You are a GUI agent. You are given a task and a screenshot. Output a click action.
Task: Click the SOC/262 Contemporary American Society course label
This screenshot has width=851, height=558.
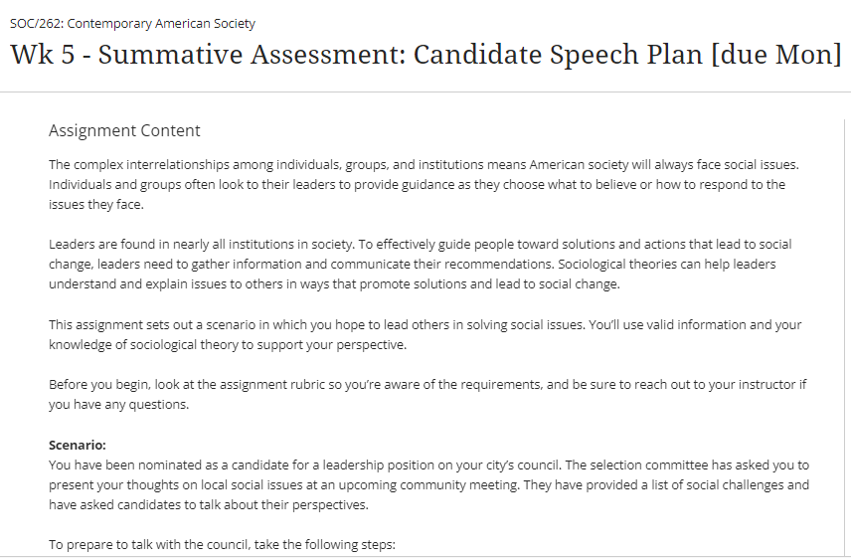click(132, 23)
